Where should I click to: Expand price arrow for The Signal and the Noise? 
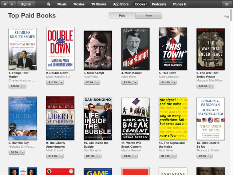[x=174, y=156]
